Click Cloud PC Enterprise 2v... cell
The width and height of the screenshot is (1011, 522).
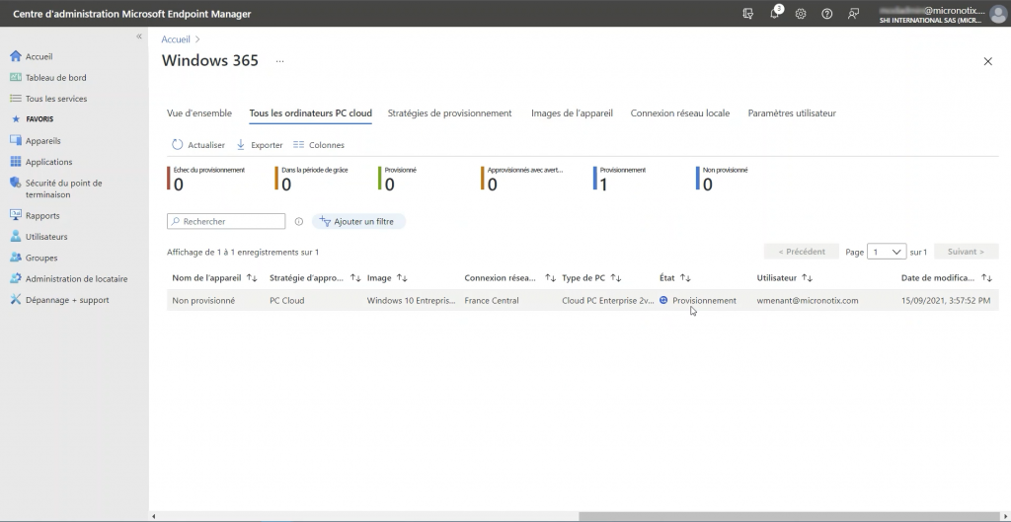[x=607, y=300]
